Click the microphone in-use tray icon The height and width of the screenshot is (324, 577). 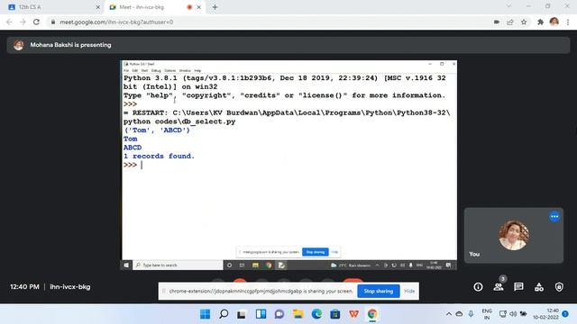pos(471,314)
